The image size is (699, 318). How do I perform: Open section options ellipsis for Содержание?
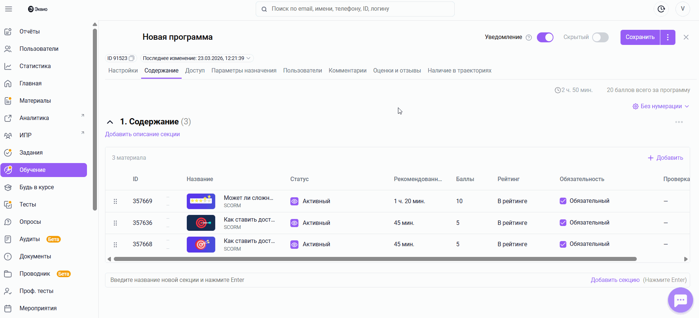pyautogui.click(x=679, y=122)
